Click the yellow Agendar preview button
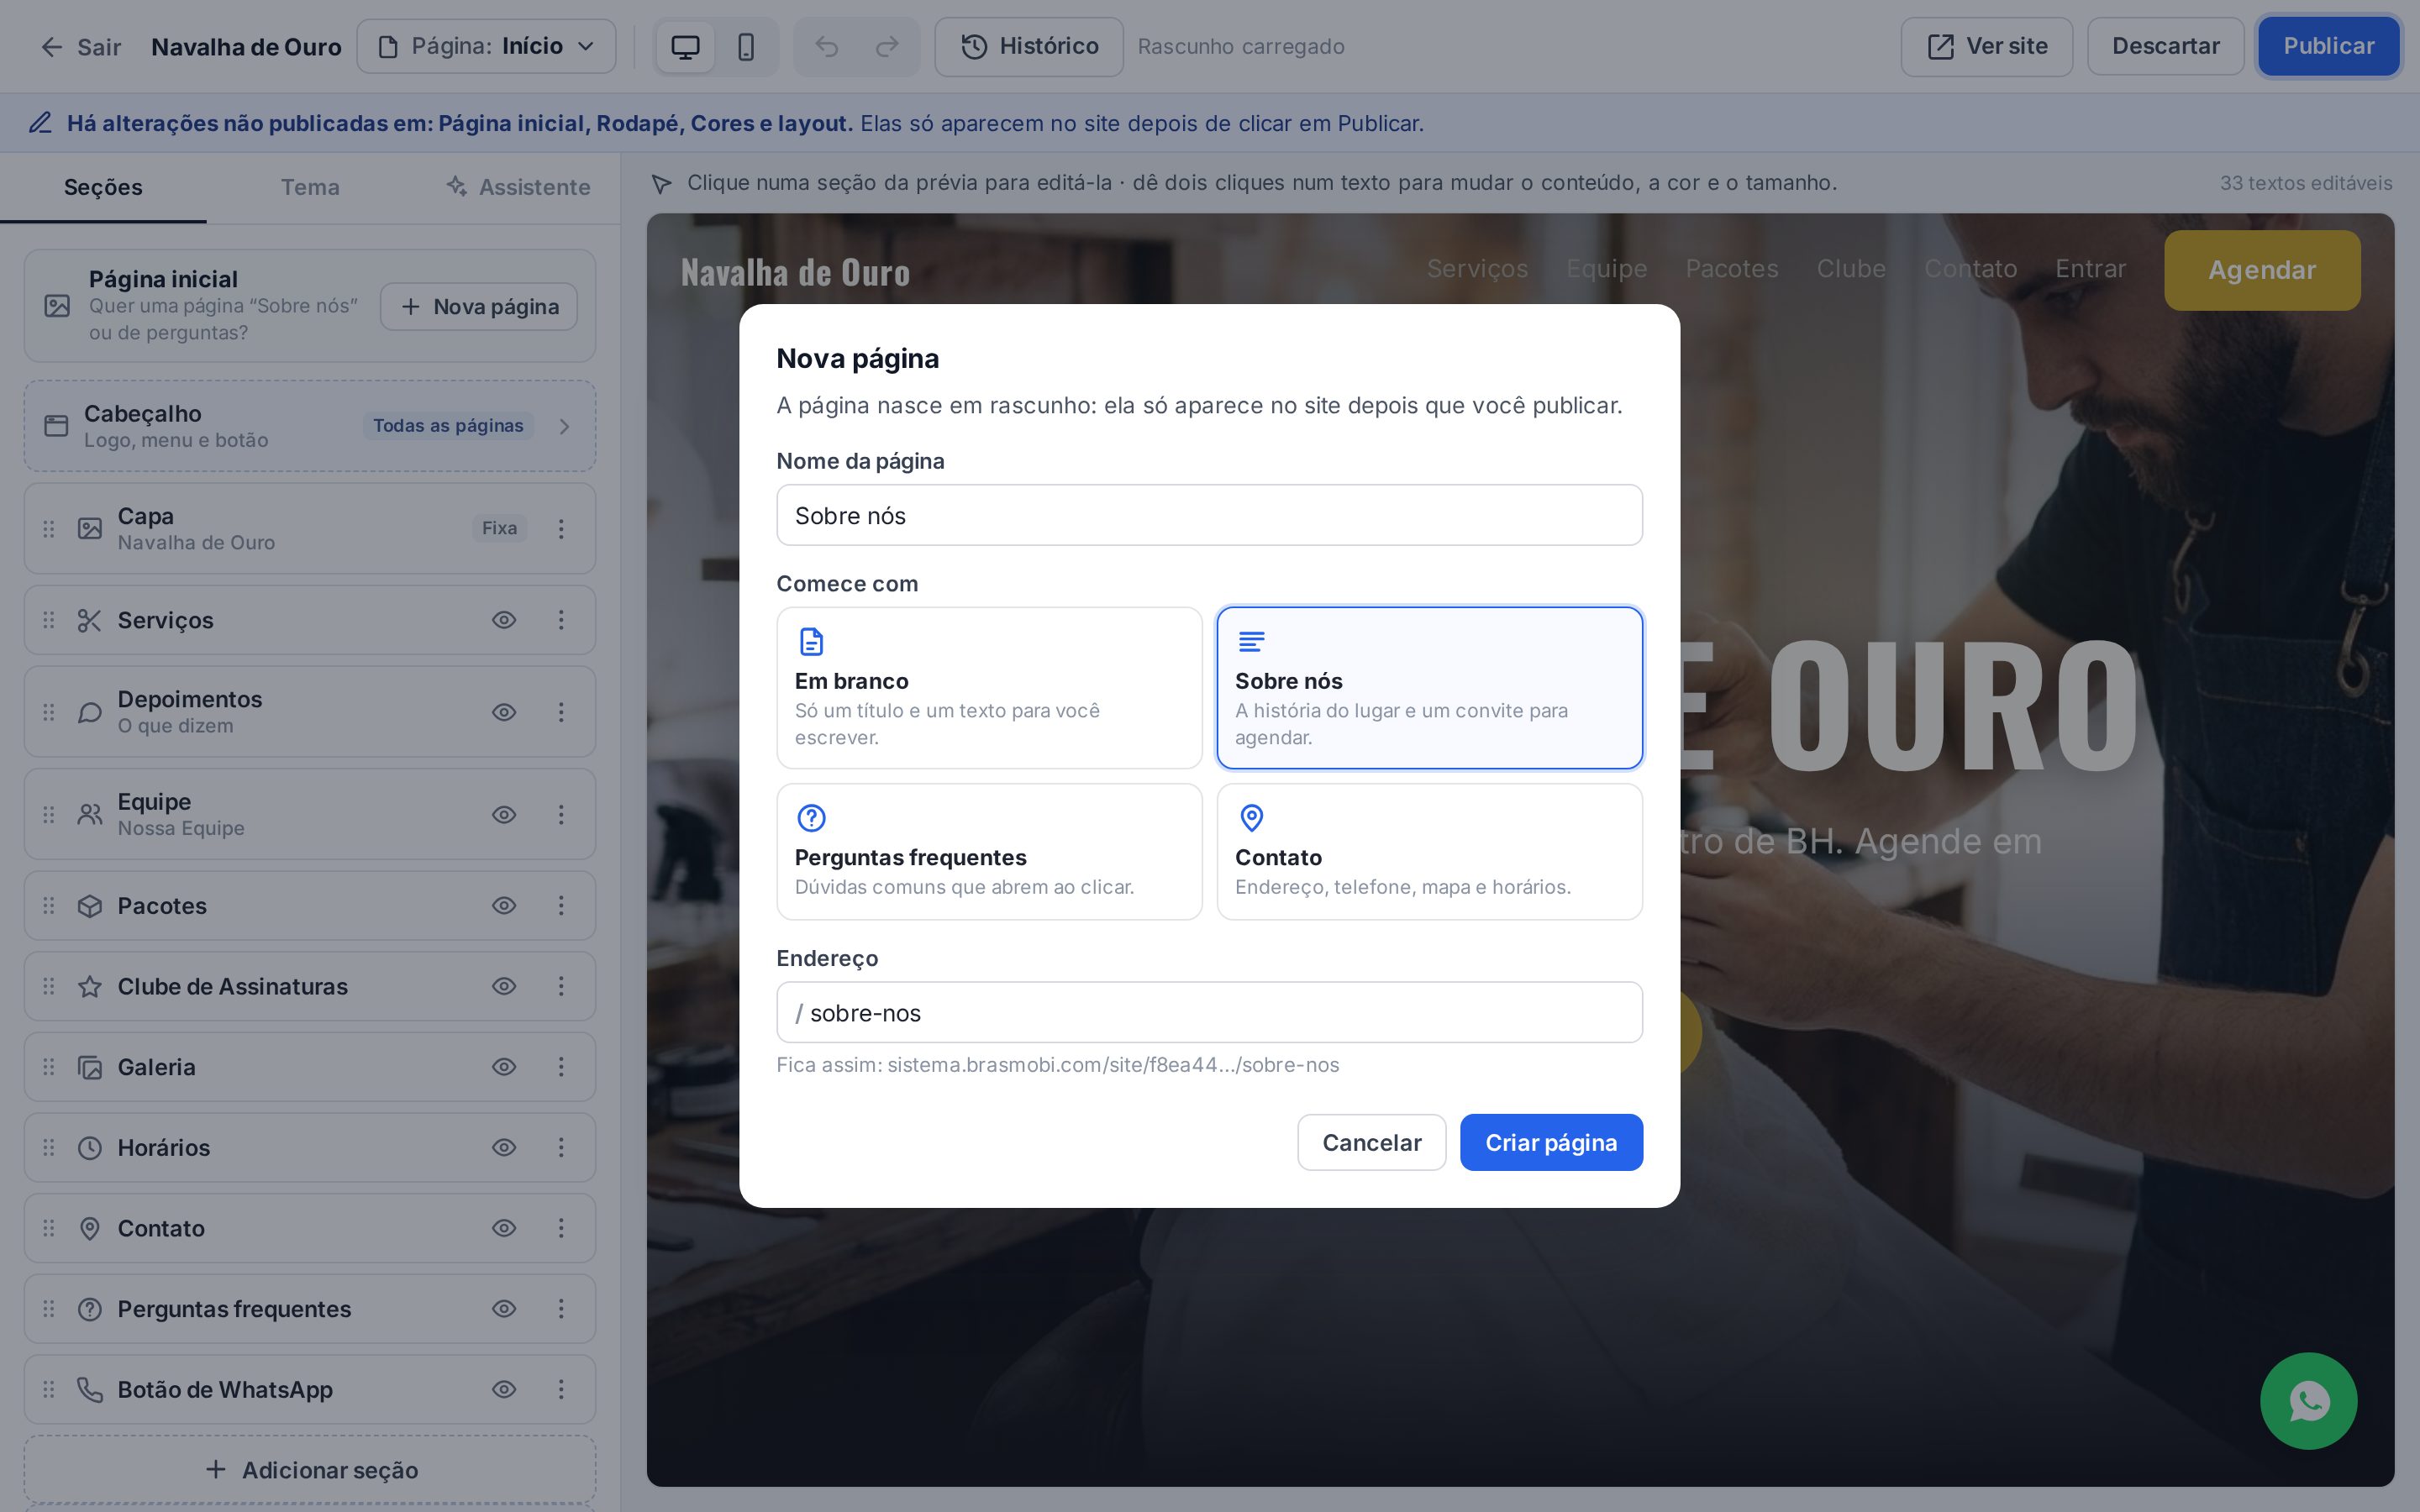Screen dimensions: 2420x1512 2262,270
